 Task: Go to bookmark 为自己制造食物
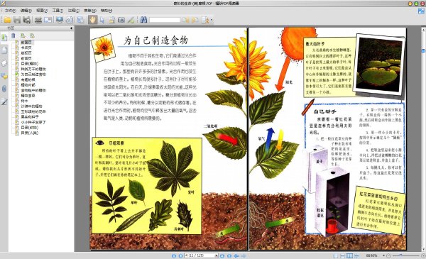tap(33, 74)
